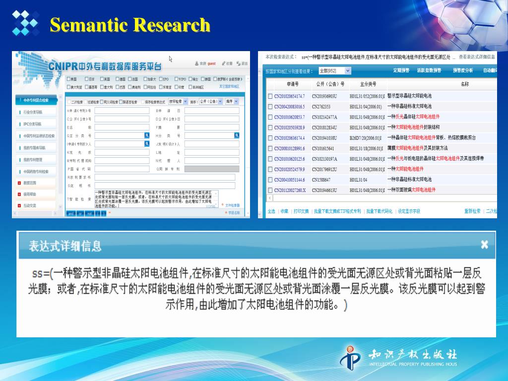Click the 全选 link below results
508x381 pixels.
271,211
